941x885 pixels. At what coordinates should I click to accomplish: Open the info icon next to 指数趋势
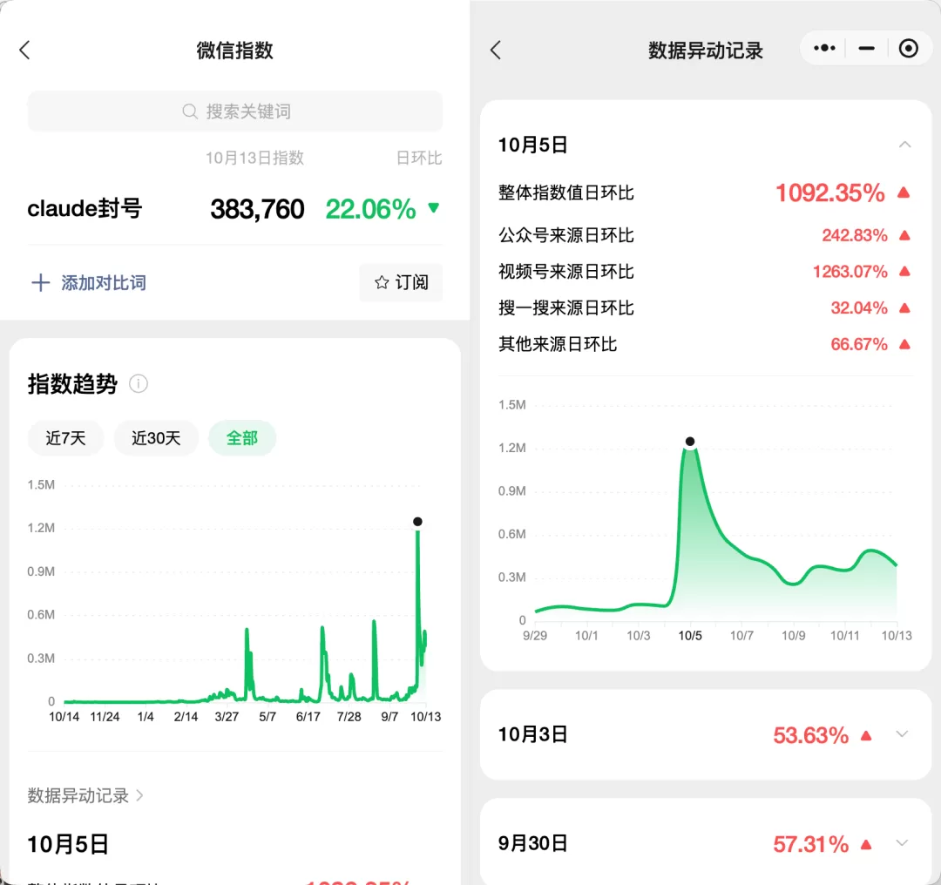139,384
